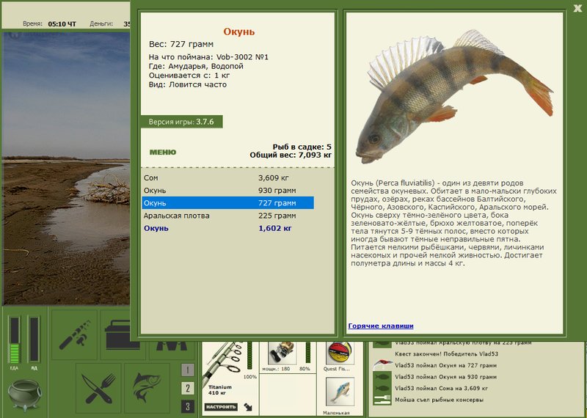Open the Горячие клавиши link
This screenshot has height=418, width=587.
(x=381, y=326)
